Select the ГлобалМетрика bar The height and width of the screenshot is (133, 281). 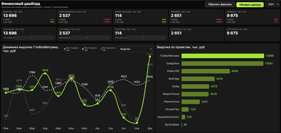click(223, 56)
